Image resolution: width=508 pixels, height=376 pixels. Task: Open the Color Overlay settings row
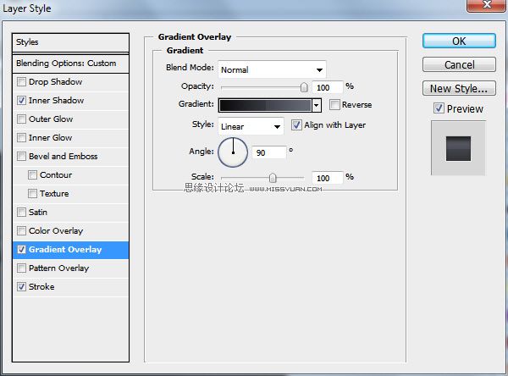coord(70,231)
